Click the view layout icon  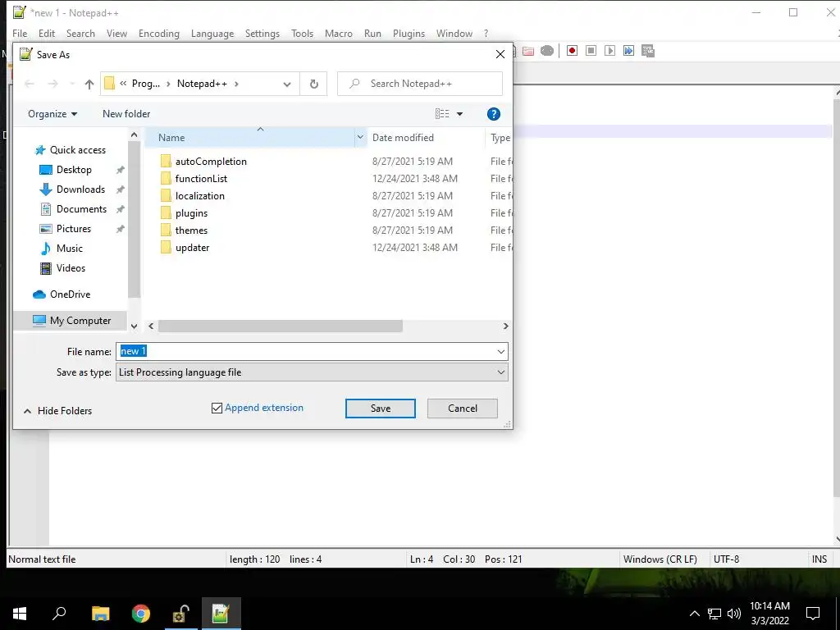[x=442, y=113]
